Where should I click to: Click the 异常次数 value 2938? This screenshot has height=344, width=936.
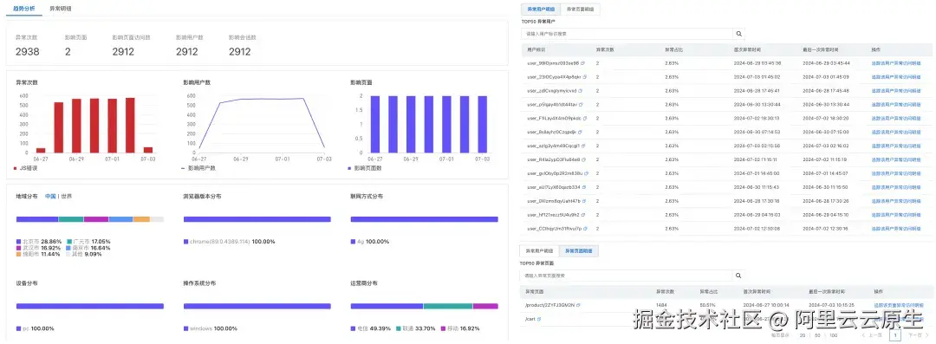click(28, 52)
